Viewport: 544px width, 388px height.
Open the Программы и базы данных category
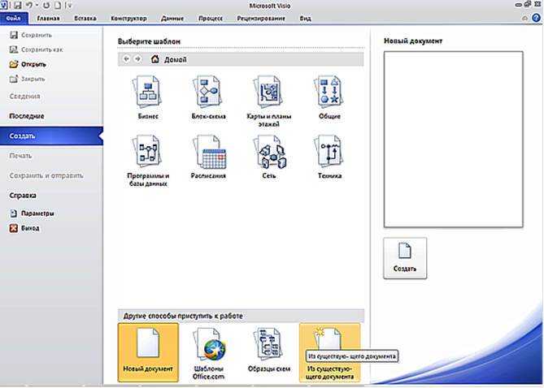click(148, 161)
